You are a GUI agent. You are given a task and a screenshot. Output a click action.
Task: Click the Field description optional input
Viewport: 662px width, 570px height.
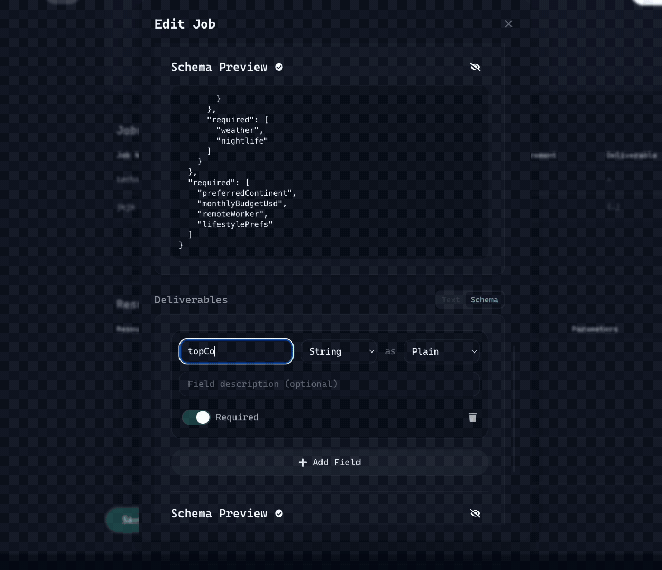click(x=329, y=384)
